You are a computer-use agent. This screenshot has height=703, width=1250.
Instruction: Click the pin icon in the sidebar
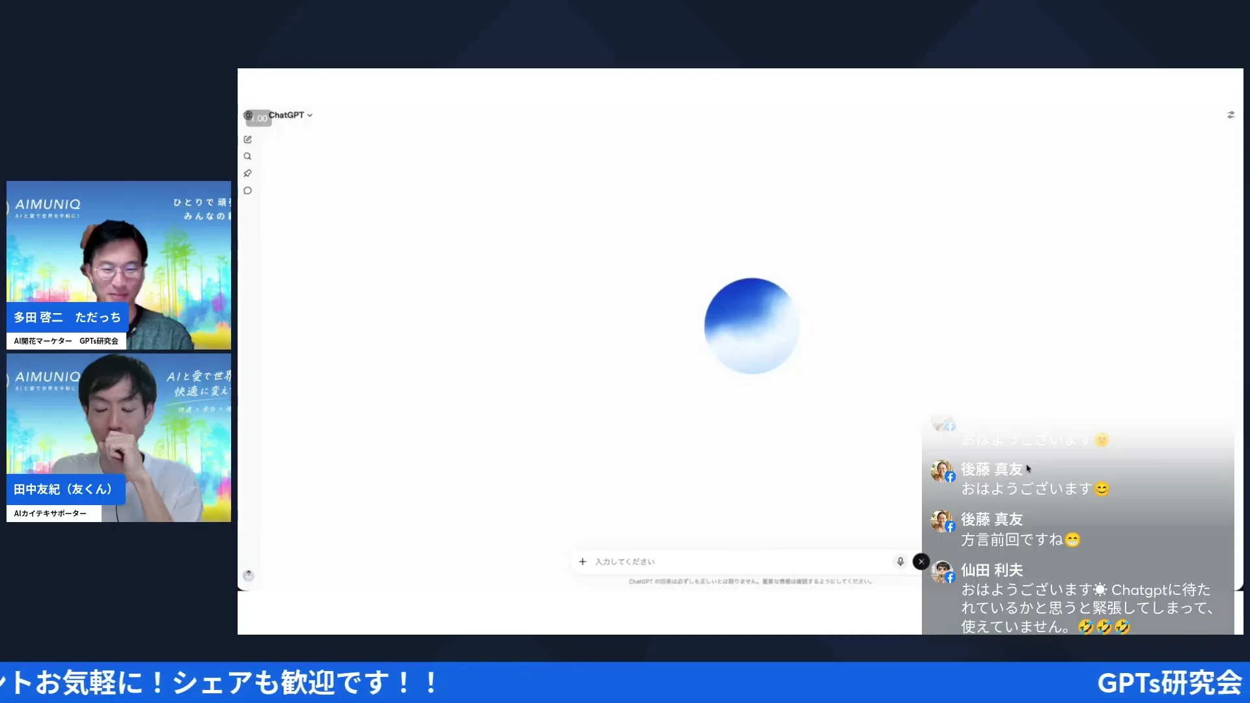247,173
